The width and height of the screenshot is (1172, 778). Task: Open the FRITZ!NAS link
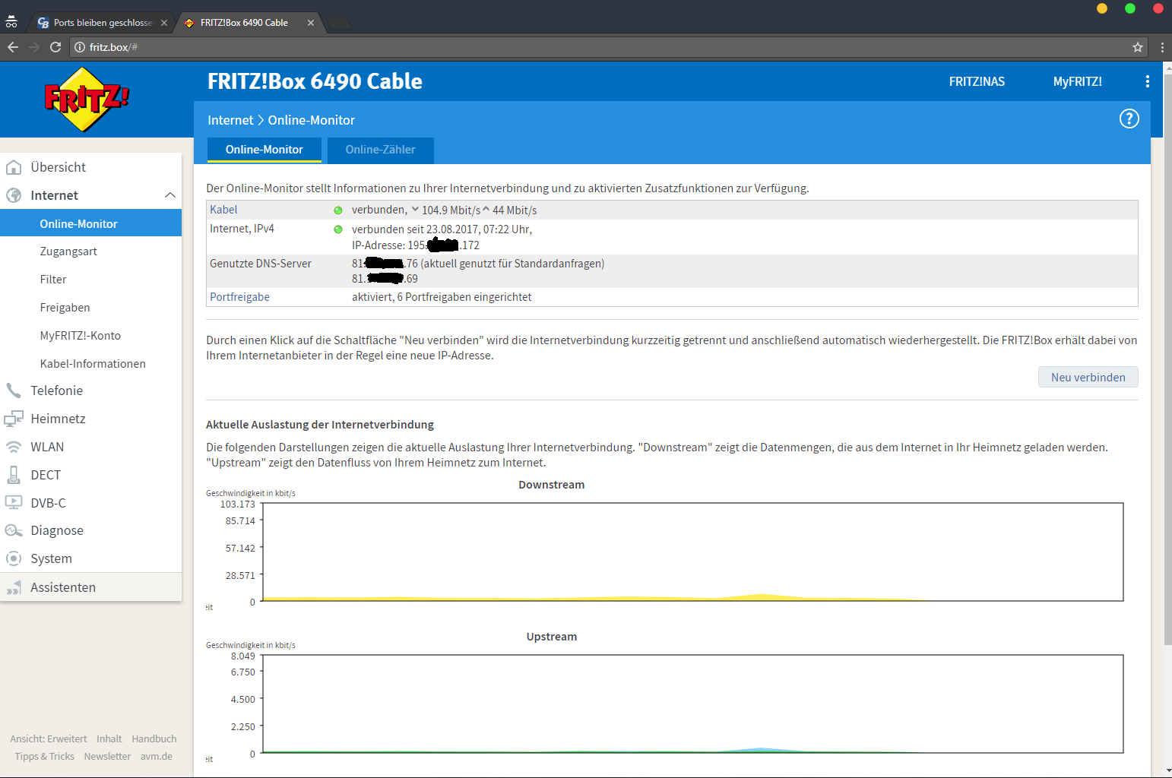(x=977, y=81)
